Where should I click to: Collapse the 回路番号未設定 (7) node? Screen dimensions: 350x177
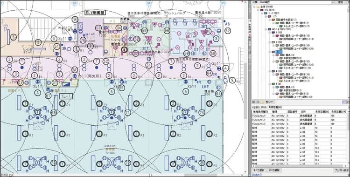270,20
